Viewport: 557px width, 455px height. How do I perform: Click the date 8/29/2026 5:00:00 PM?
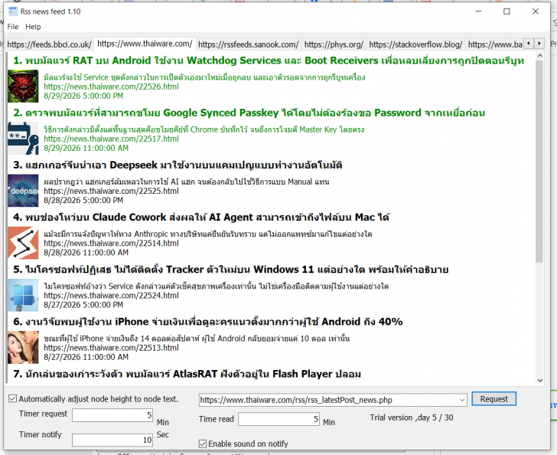point(83,96)
